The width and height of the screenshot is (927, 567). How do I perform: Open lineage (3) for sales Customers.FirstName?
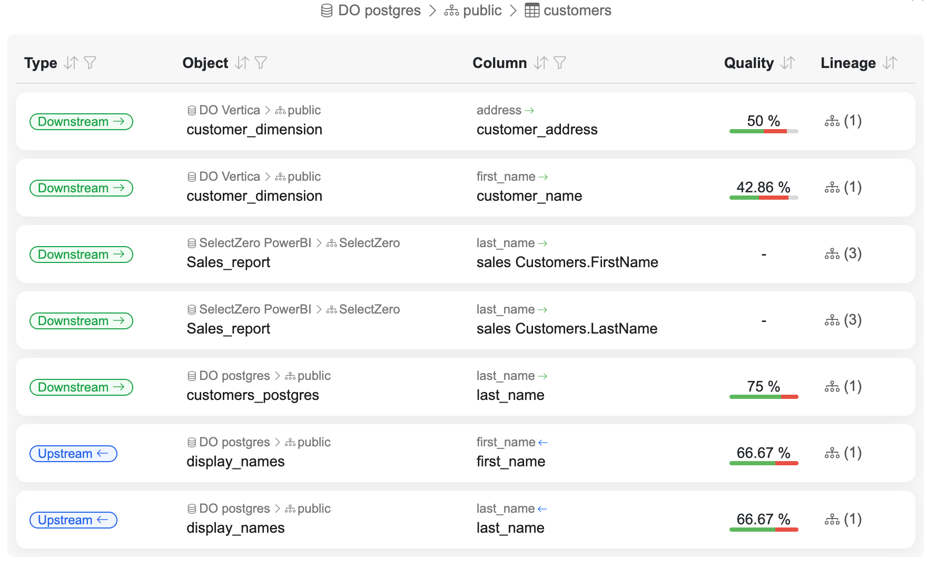pos(843,254)
